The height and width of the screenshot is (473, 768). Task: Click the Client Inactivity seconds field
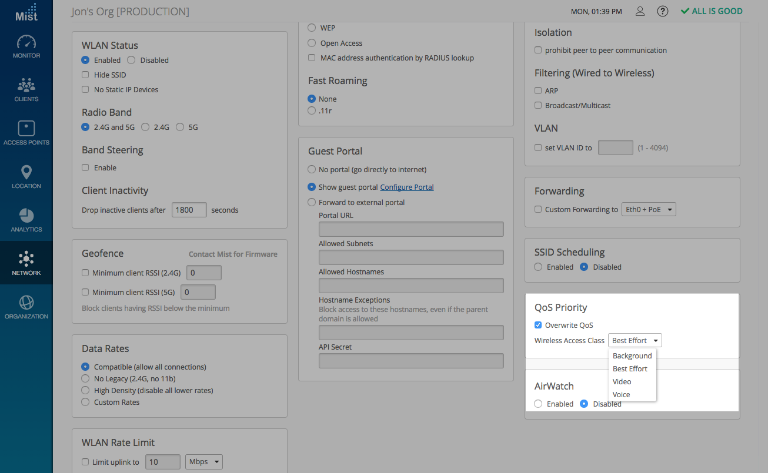click(189, 210)
